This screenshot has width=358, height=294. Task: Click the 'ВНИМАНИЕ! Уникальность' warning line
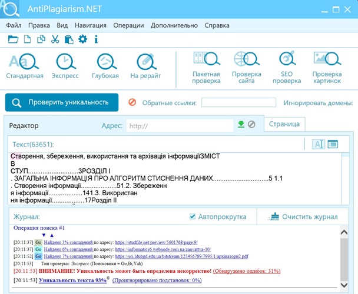click(x=125, y=271)
